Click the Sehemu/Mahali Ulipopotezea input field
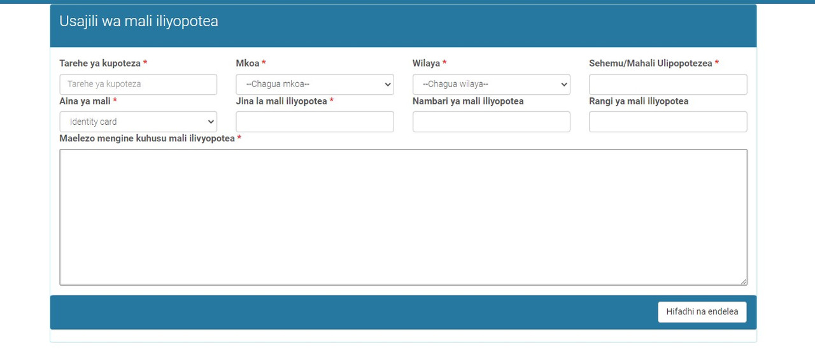The width and height of the screenshot is (815, 350). tap(668, 84)
